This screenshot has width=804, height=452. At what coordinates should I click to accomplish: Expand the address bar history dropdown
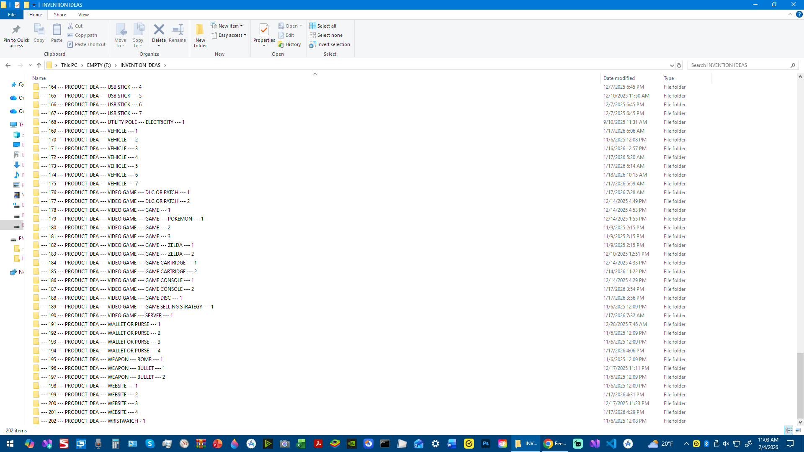point(672,65)
